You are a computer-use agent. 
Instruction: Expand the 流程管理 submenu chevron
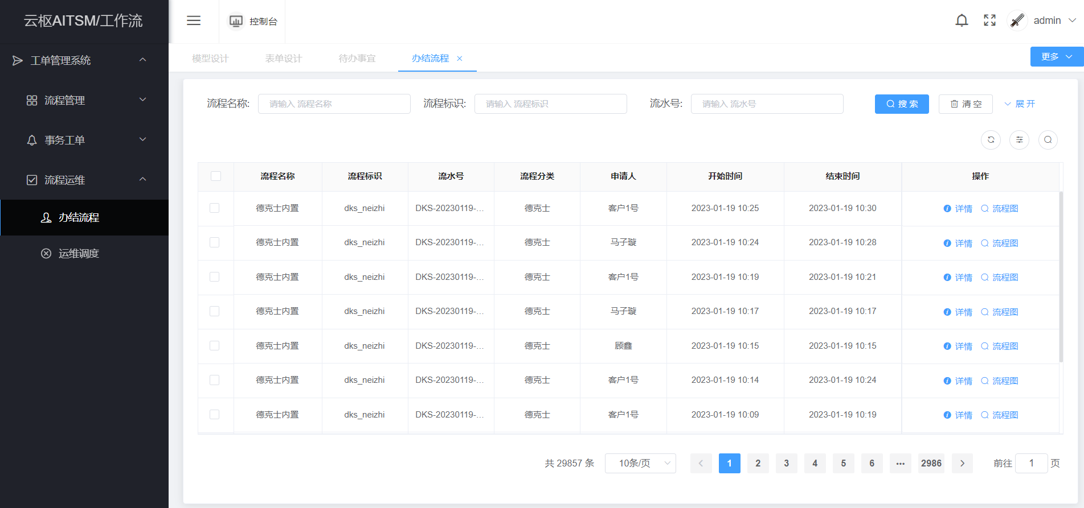click(x=143, y=100)
